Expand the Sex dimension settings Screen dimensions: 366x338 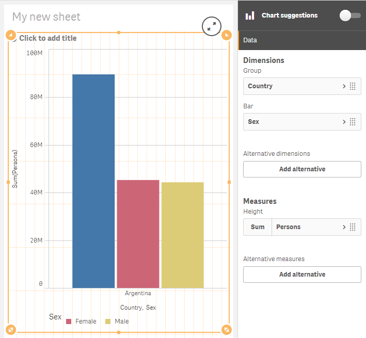pos(344,122)
